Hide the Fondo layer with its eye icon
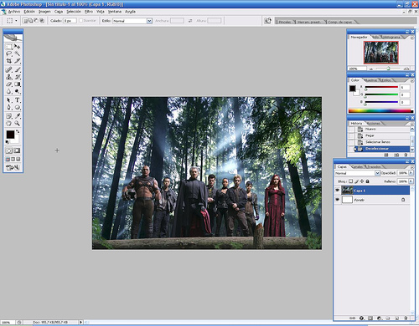The width and height of the screenshot is (419, 326). click(x=338, y=200)
